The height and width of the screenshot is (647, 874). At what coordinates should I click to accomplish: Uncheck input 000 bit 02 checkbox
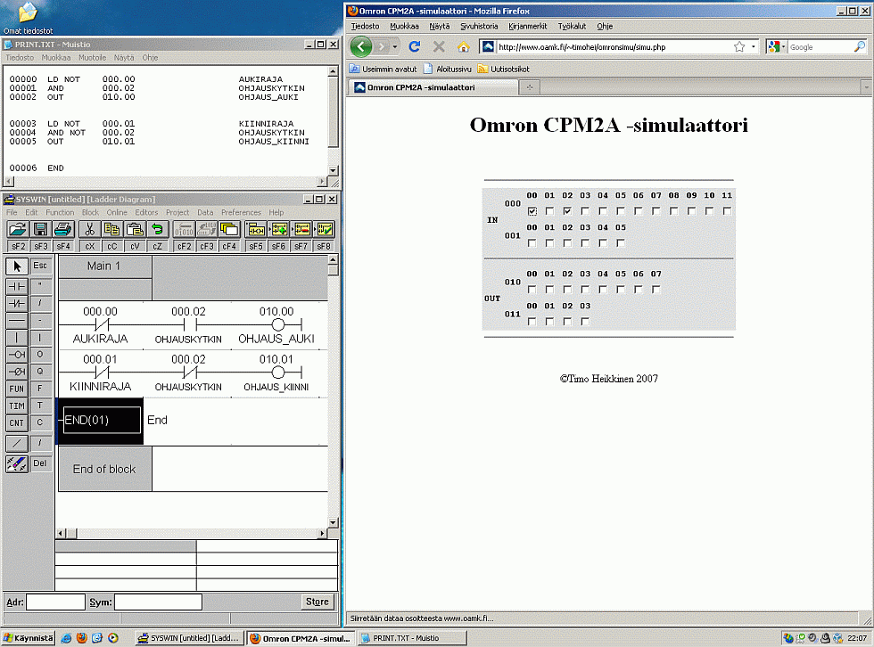click(567, 211)
